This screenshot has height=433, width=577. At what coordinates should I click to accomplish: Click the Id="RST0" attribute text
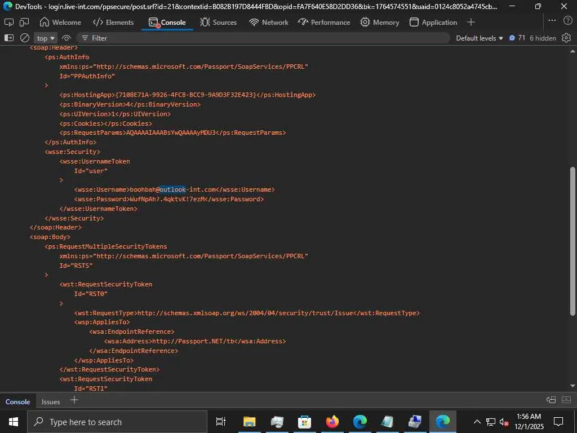tap(91, 294)
